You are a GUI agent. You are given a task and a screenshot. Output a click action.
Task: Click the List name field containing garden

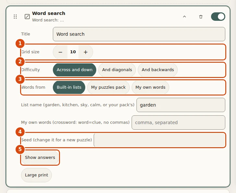(181, 105)
